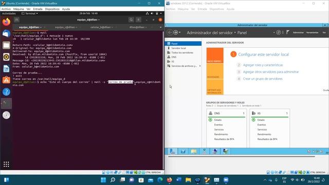Expand Servicios de archivos arrow in the sidebar
Viewport: 329px width, 185px height.
(x=200, y=66)
